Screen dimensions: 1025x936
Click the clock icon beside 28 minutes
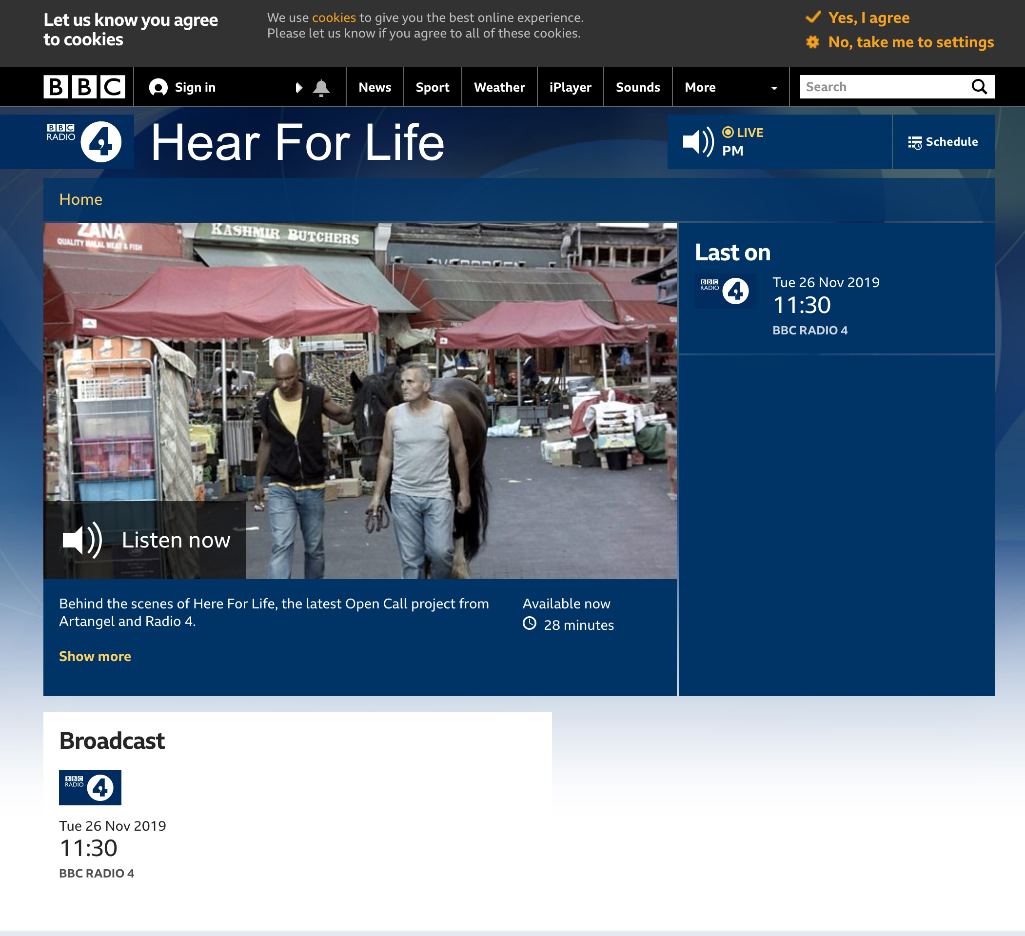coord(529,624)
